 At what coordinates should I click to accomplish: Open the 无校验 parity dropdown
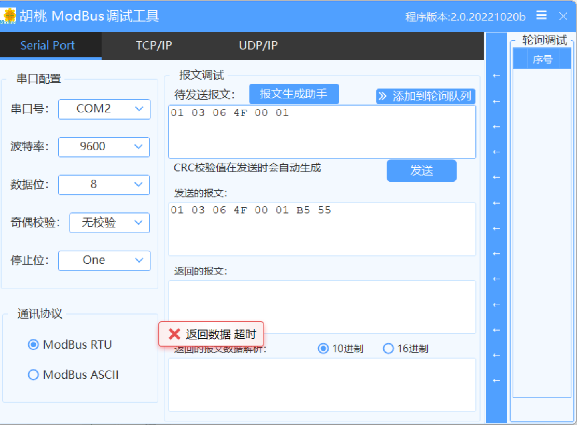tap(110, 223)
